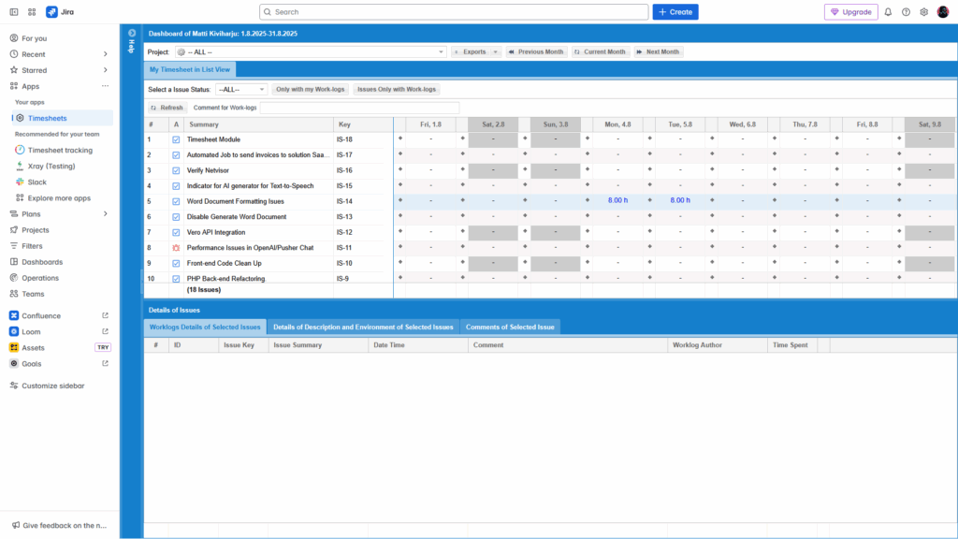Open the settings gear icon
958x539 pixels.
(x=923, y=11)
